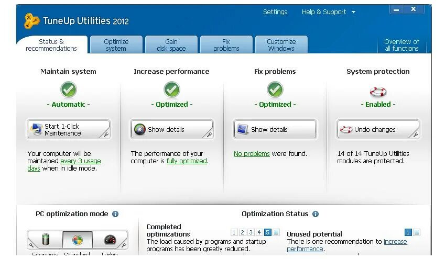This screenshot has width=445, height=259.
Task: Select Turbo mode speedometer icon
Action: (x=110, y=240)
